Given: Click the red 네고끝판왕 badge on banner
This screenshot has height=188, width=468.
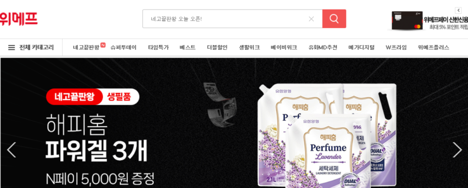Looking at the screenshot, I should pos(74,97).
